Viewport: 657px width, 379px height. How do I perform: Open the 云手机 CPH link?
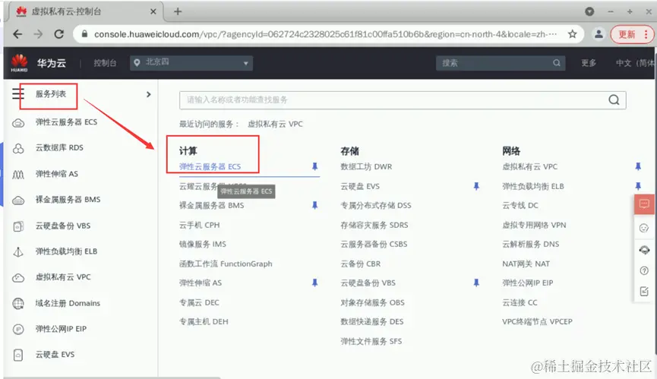[x=199, y=225]
